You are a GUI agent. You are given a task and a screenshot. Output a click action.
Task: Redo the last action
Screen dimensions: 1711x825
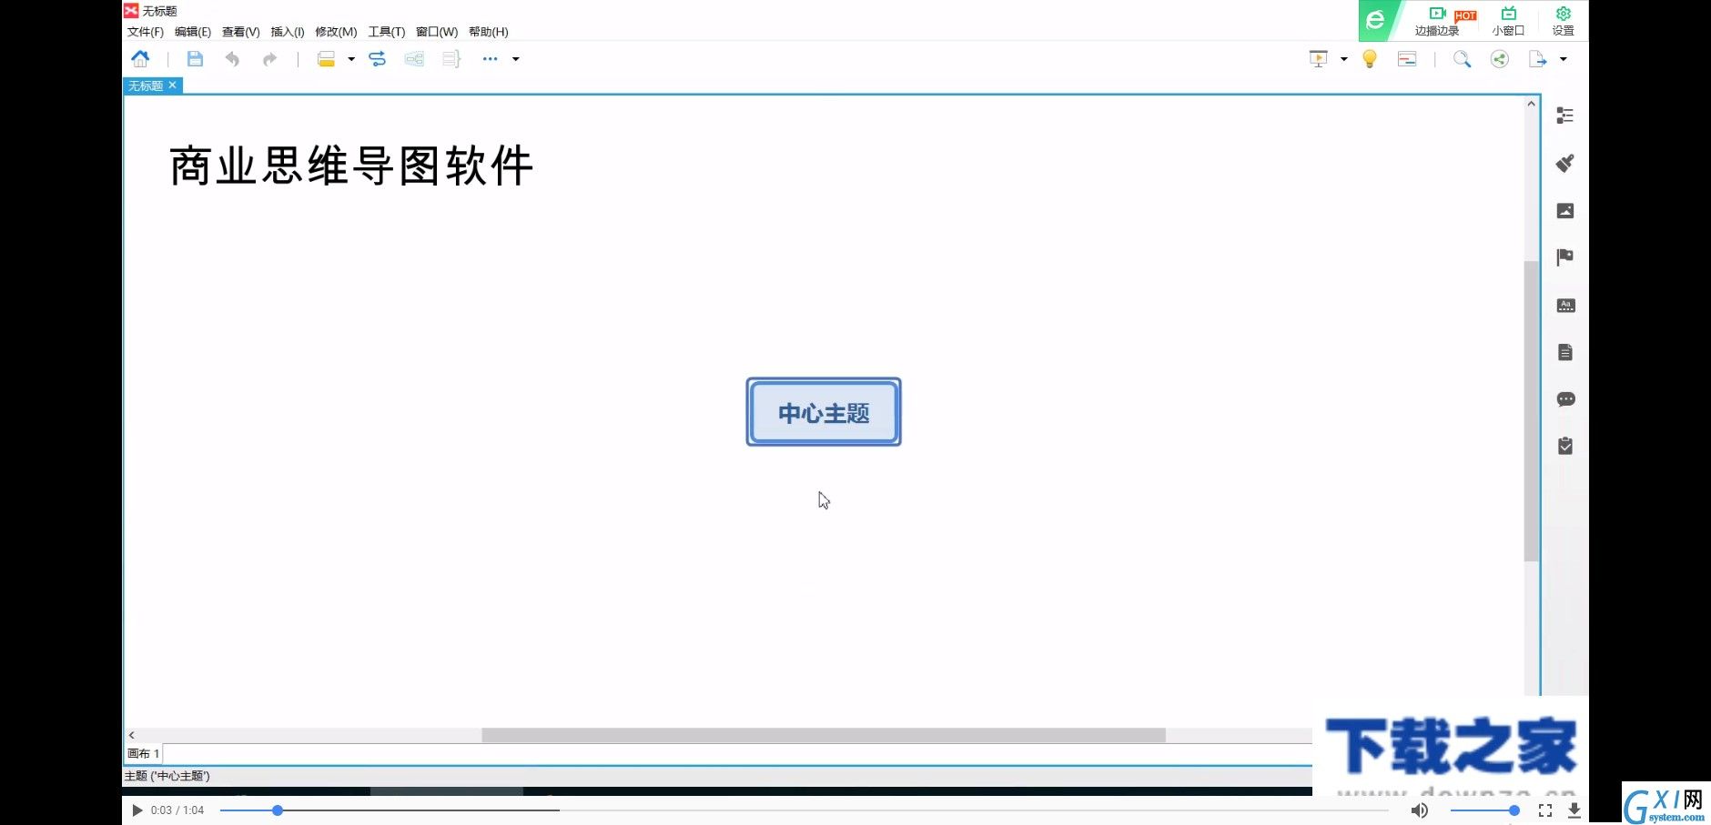[x=269, y=59]
